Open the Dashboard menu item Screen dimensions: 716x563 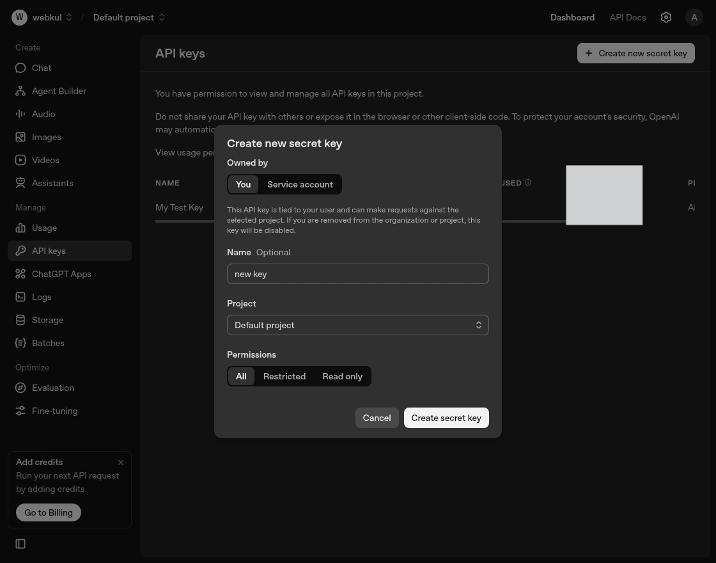tap(572, 17)
